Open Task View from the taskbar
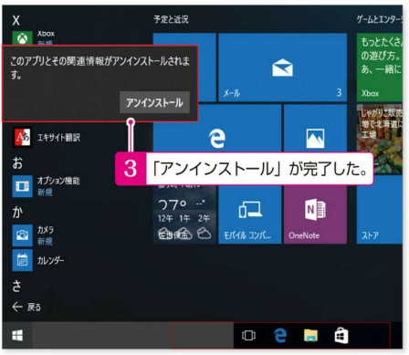 click(x=248, y=336)
